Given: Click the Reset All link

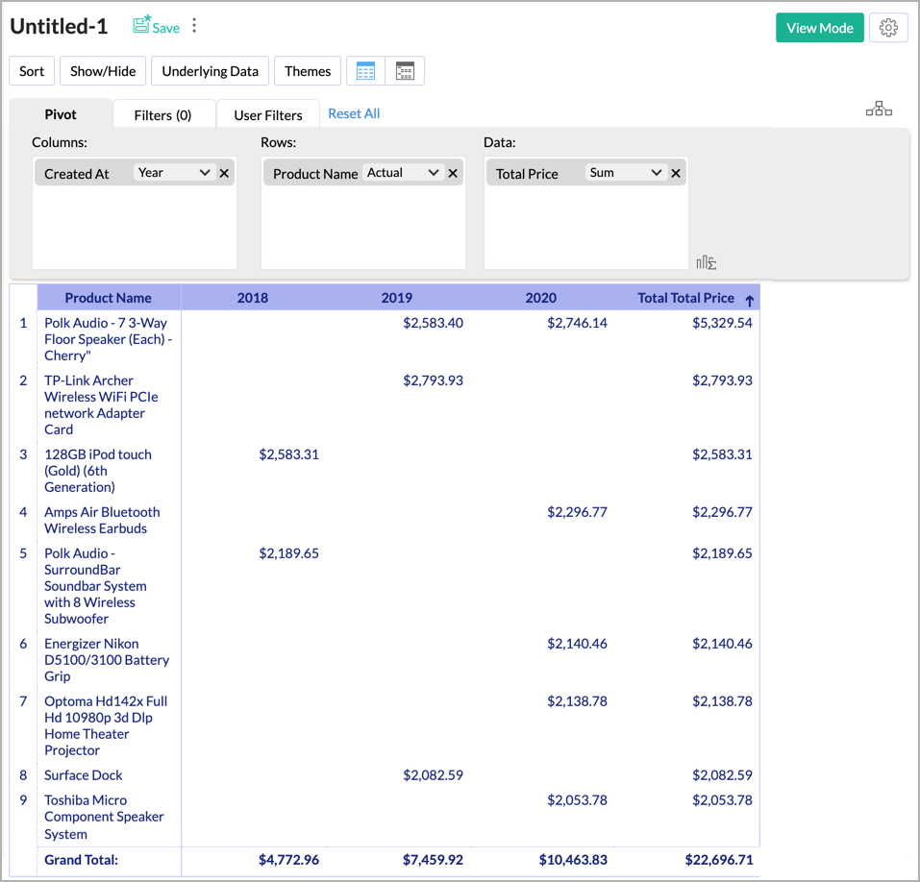Looking at the screenshot, I should point(354,113).
